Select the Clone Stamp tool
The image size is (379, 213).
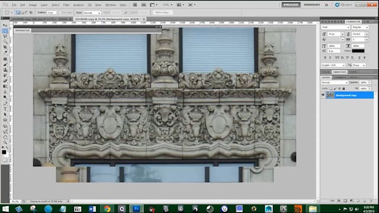(x=5, y=70)
